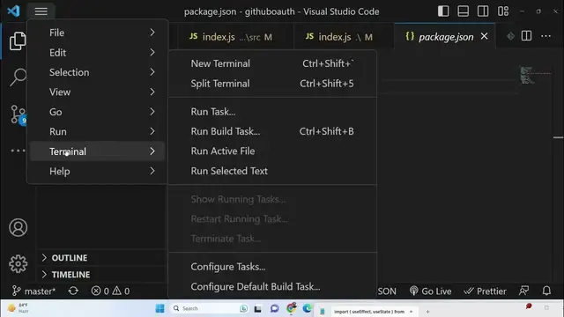Open the Selection menu
Image resolution: width=564 pixels, height=317 pixels.
(x=98, y=72)
